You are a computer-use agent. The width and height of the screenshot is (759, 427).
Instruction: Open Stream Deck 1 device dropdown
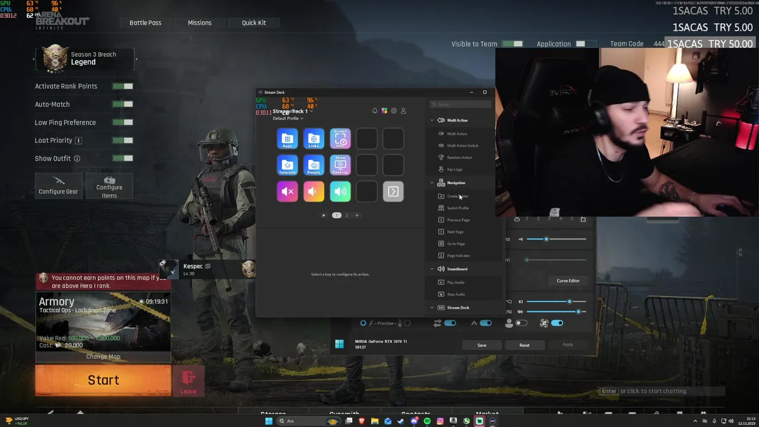click(293, 111)
